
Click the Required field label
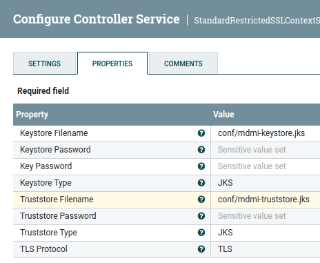43,91
